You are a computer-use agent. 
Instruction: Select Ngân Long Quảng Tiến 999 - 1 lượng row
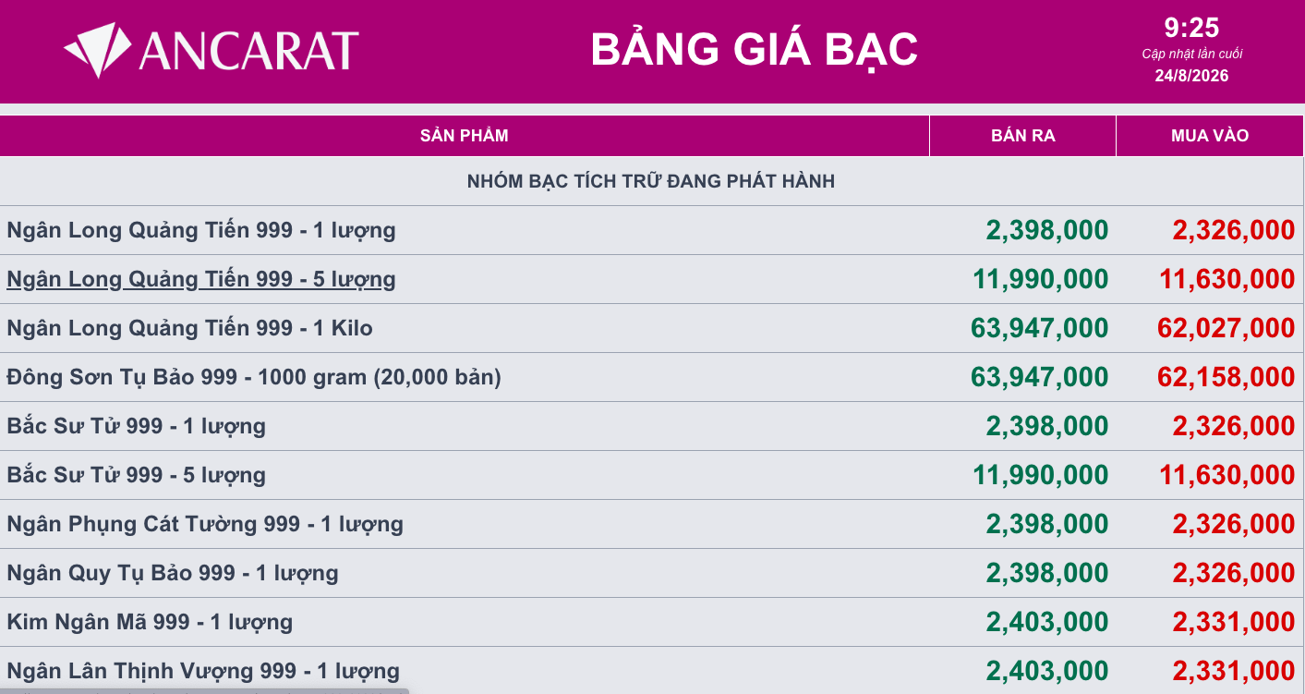click(652, 230)
